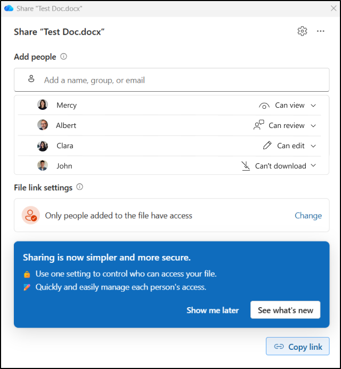This screenshot has width=341, height=369.
Task: Click the pencil icon for Can edit
Action: tap(267, 146)
